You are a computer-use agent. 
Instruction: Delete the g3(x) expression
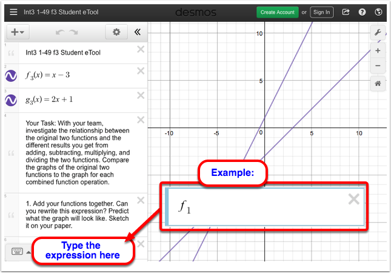[141, 95]
